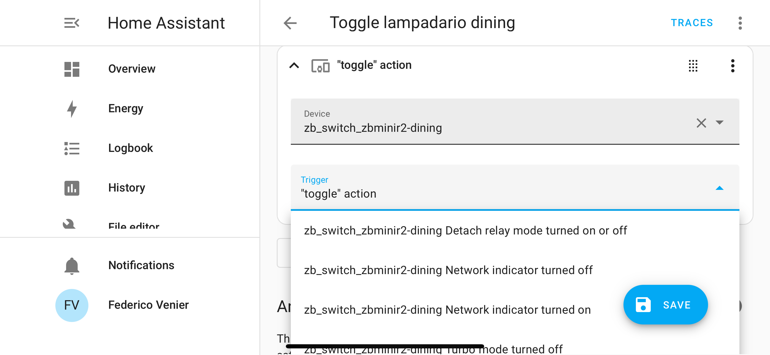
Task: Open the trigger card's three-dot menu
Action: [732, 66]
